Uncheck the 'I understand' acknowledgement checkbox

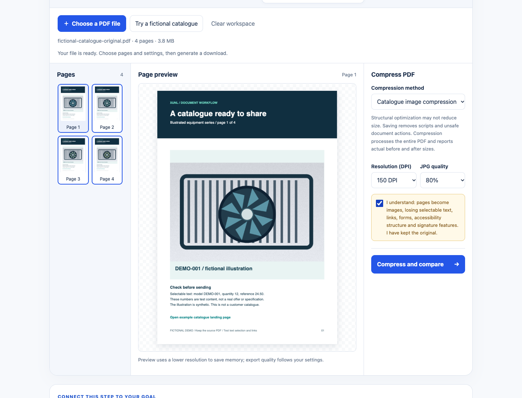coord(380,203)
